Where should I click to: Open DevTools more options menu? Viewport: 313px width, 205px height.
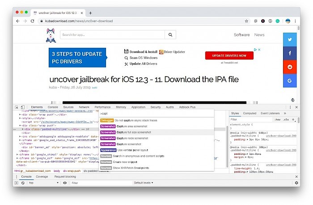[x=290, y=107]
